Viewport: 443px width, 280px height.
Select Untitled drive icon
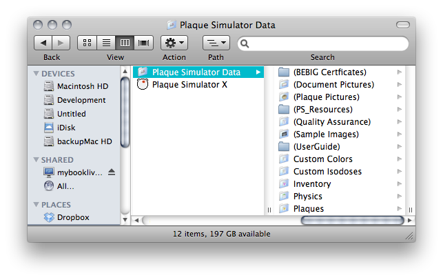(x=49, y=114)
